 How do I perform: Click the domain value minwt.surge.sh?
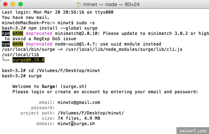coord(76,124)
